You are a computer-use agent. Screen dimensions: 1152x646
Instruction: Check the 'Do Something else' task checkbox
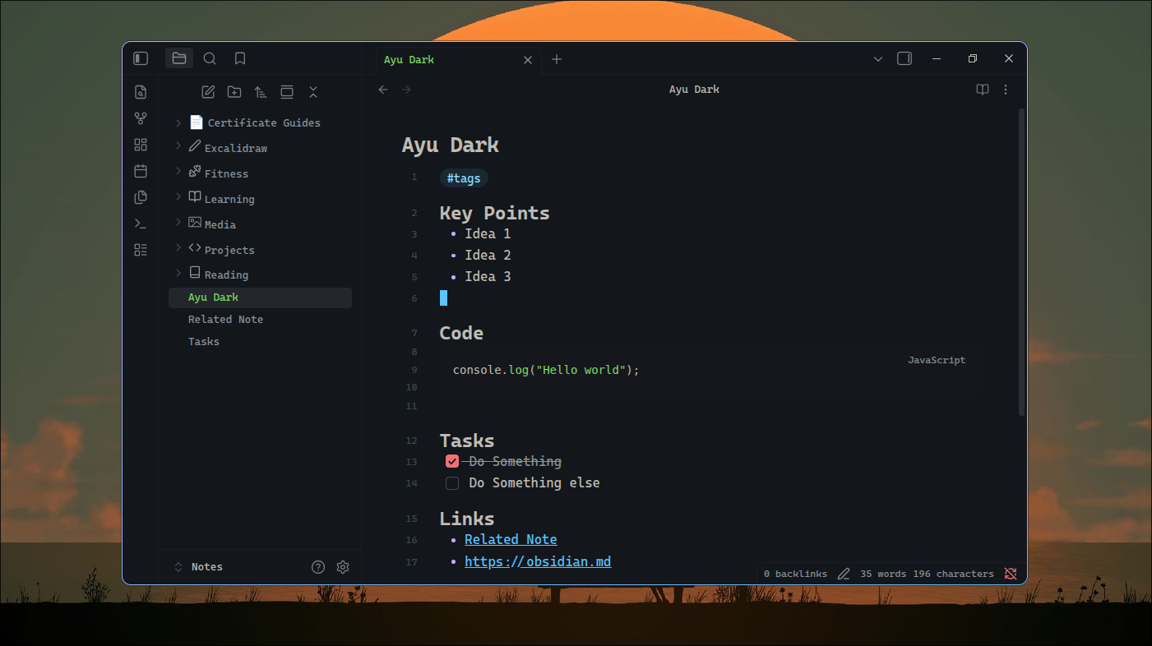(452, 483)
